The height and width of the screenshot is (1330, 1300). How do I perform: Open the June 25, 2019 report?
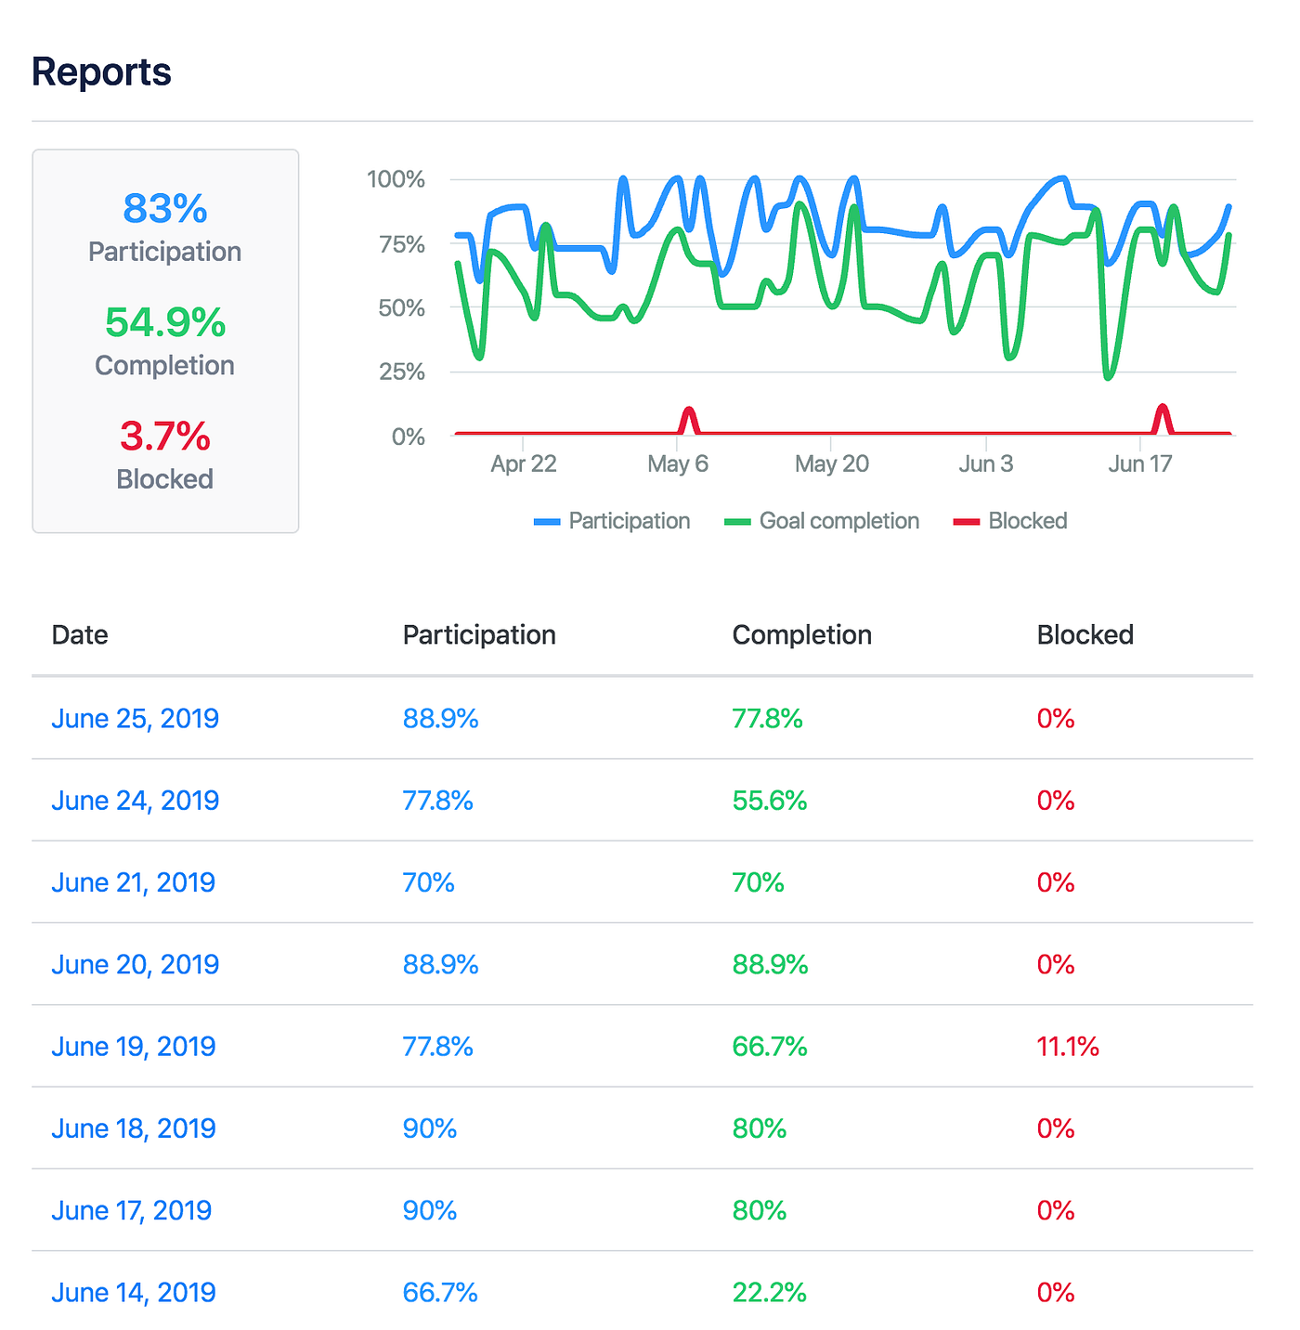pyautogui.click(x=134, y=719)
